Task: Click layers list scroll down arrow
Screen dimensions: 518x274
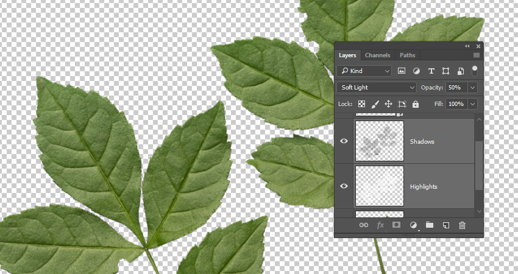Action: [x=479, y=211]
